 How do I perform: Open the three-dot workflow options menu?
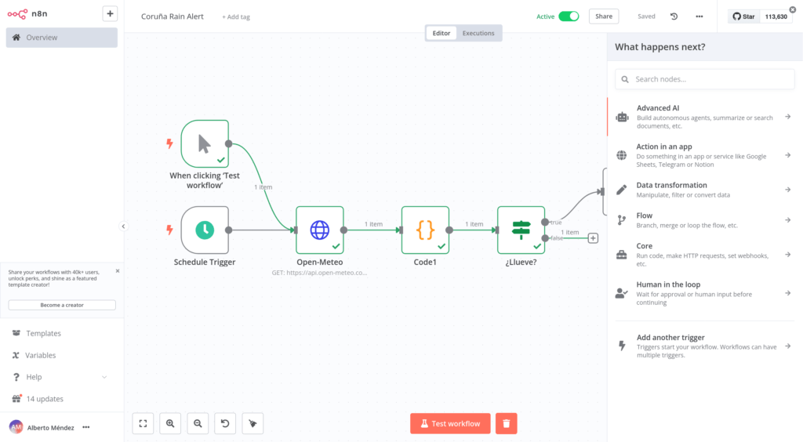click(x=699, y=16)
